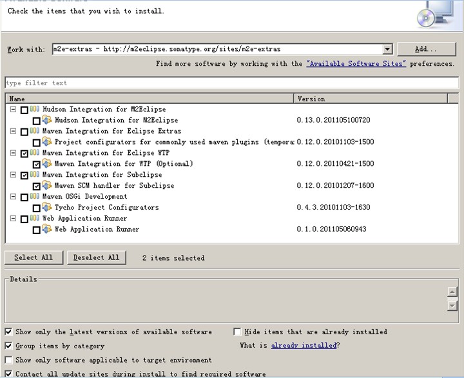This screenshot has height=378, width=464.
Task: Toggle Show only the latest versions option
Action: coord(8,332)
